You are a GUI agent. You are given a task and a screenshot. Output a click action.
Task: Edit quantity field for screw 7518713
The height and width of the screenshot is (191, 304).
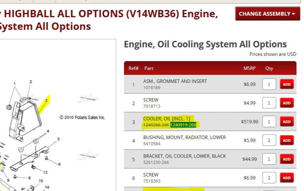pyautogui.click(x=269, y=103)
